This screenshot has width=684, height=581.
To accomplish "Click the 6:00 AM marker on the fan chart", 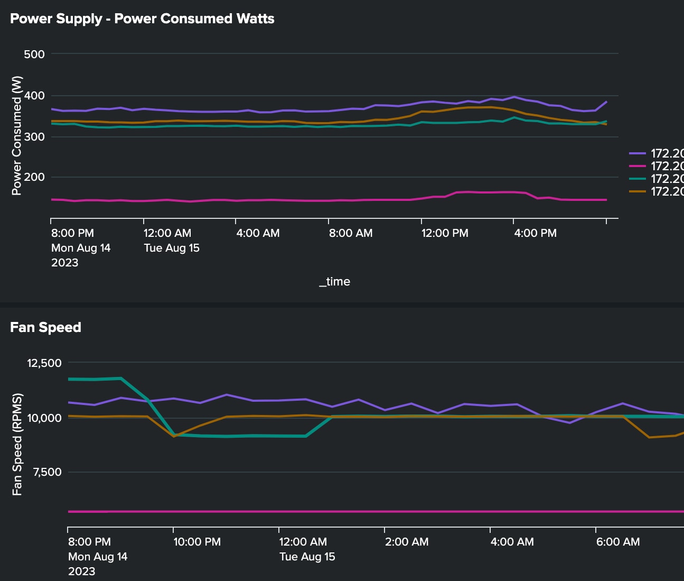I will coord(617,542).
